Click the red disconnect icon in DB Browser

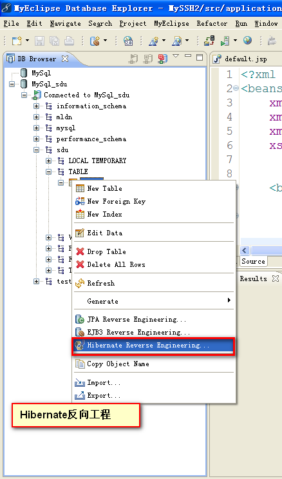coord(162,59)
